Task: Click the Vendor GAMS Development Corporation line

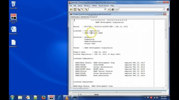Action: [93, 48]
